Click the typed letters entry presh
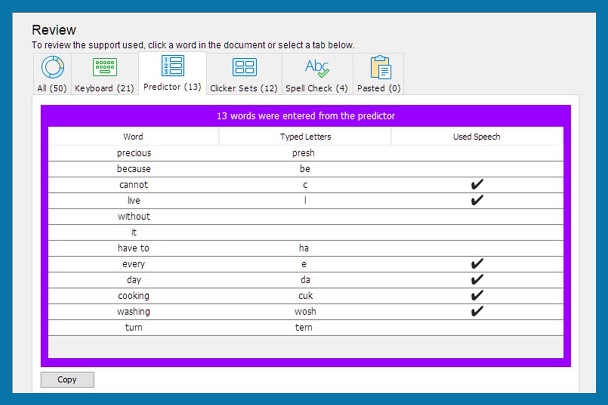The image size is (608, 405). click(x=305, y=153)
